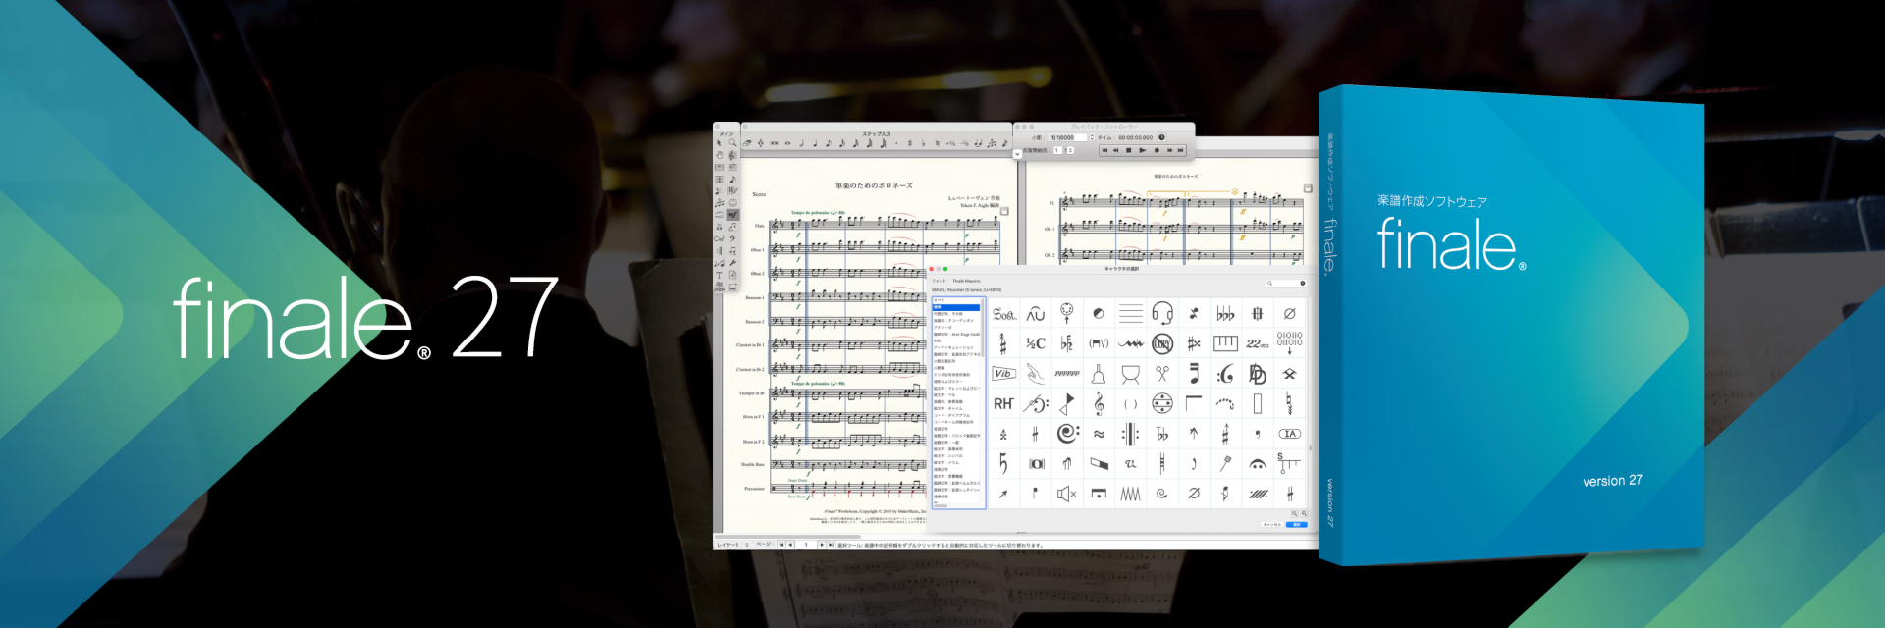Select the no-copy circle glyph
The image size is (1885, 628).
1162,343
